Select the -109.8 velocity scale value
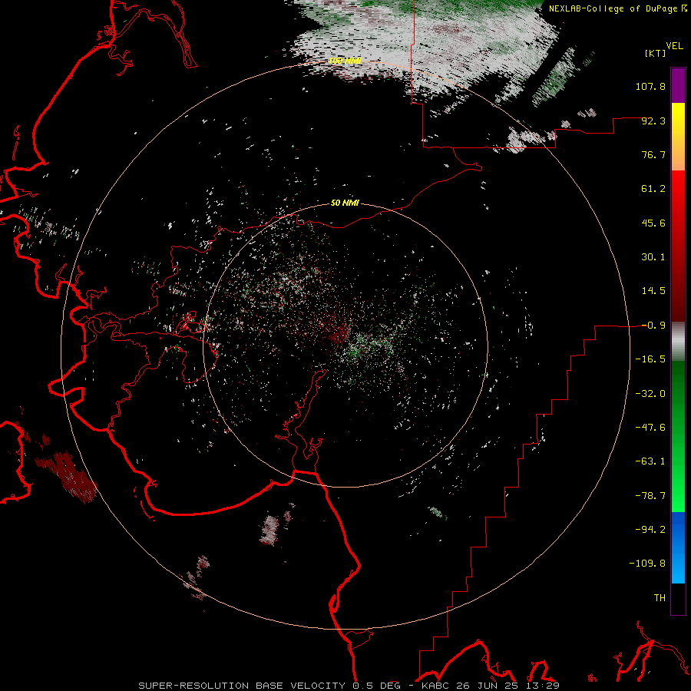This screenshot has height=691, width=691. point(647,564)
